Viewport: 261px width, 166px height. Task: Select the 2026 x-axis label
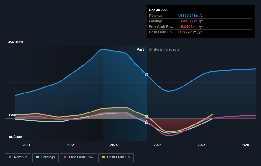pos(245,145)
